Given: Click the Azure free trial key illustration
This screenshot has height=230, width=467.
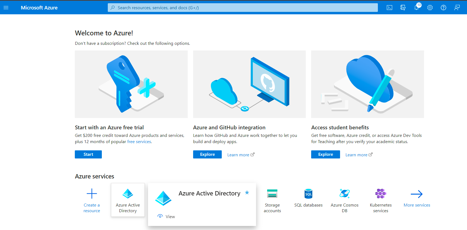Looking at the screenshot, I should (131, 84).
